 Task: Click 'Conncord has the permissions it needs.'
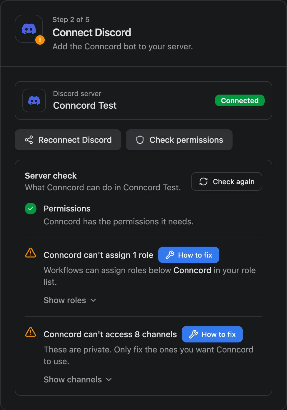119,221
